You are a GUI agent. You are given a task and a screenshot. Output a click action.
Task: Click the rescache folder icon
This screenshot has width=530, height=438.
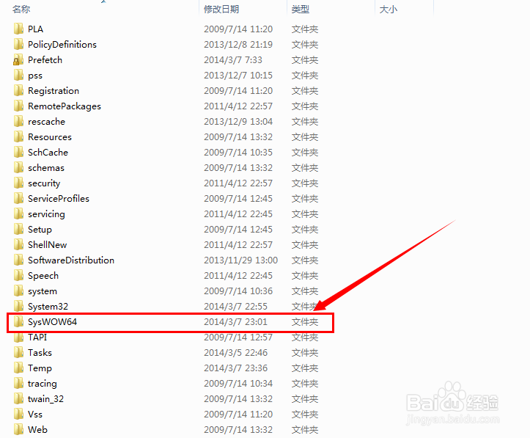point(18,122)
